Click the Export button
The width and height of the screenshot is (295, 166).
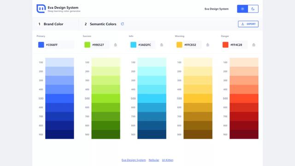tap(248, 24)
